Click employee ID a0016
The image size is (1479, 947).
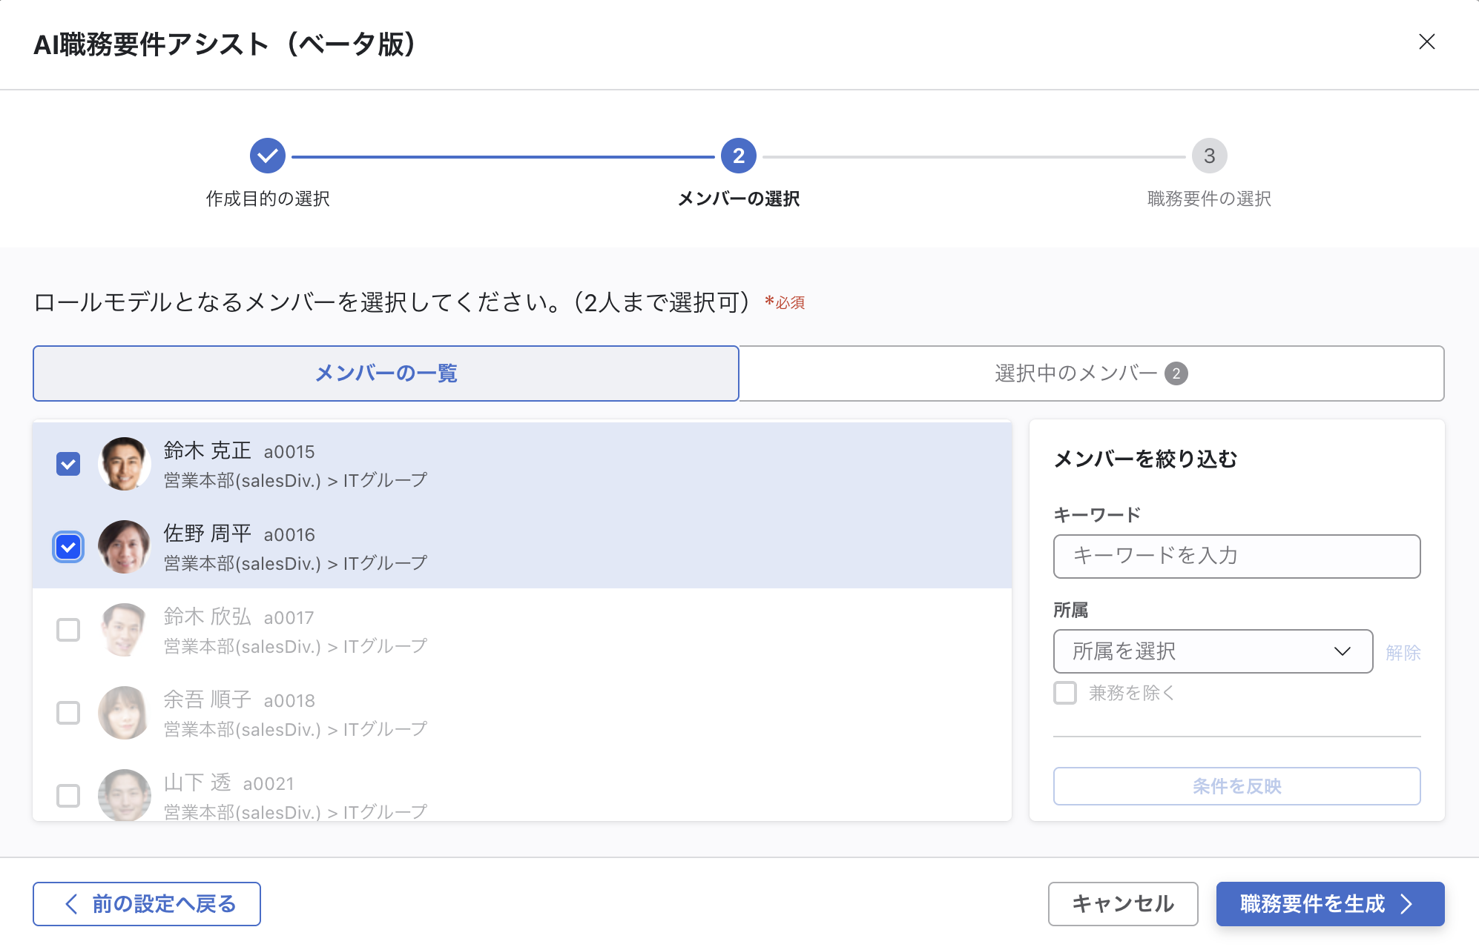pyautogui.click(x=289, y=535)
